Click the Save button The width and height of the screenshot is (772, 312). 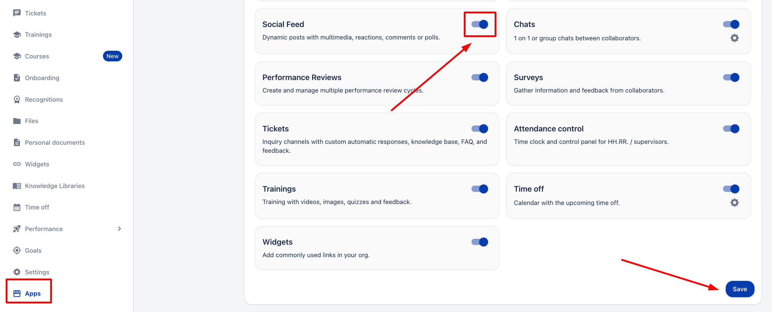[740, 289]
